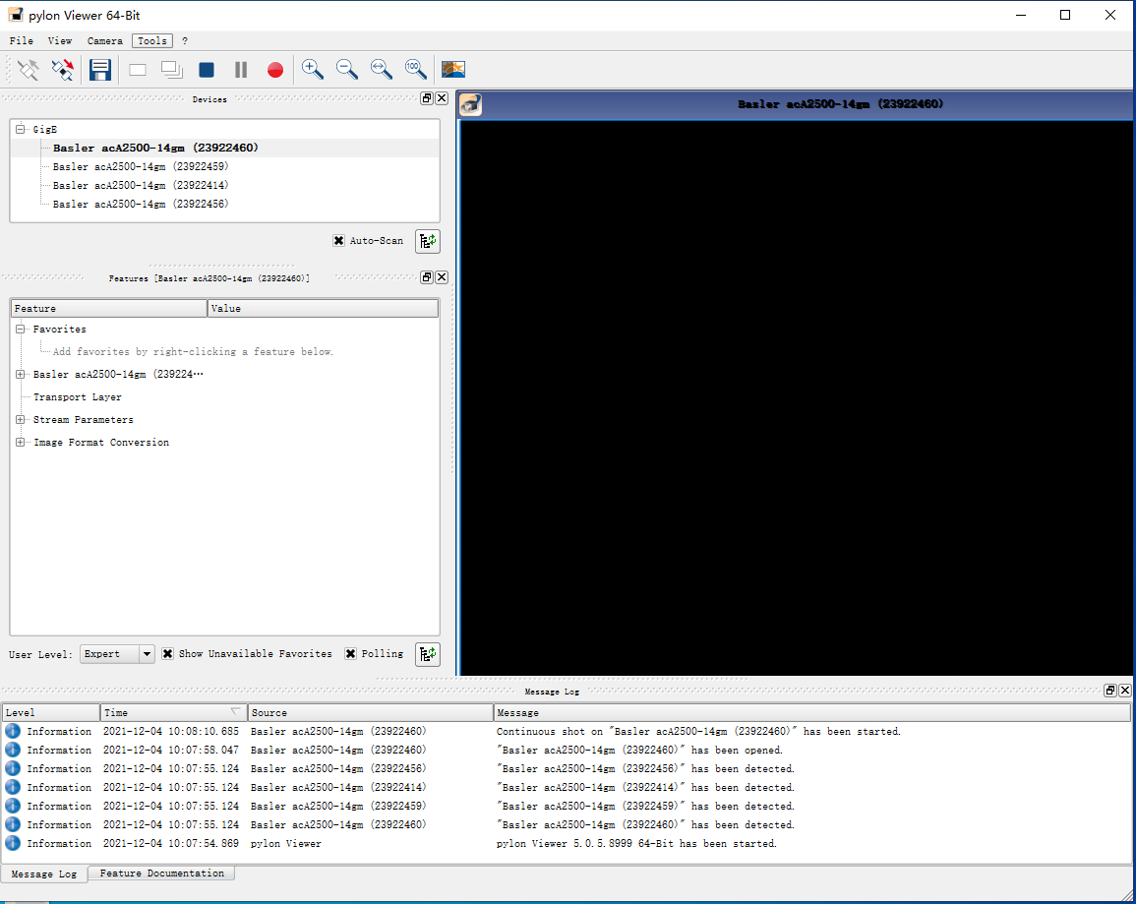Close camera device with disconnect icon
Viewport: 1136px width, 904px height.
pos(62,70)
